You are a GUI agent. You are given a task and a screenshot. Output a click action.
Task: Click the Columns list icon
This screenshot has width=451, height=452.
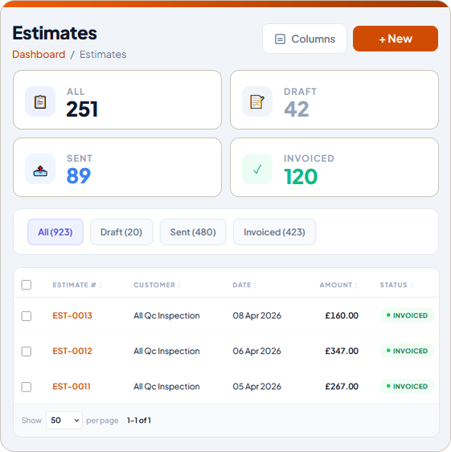point(280,39)
